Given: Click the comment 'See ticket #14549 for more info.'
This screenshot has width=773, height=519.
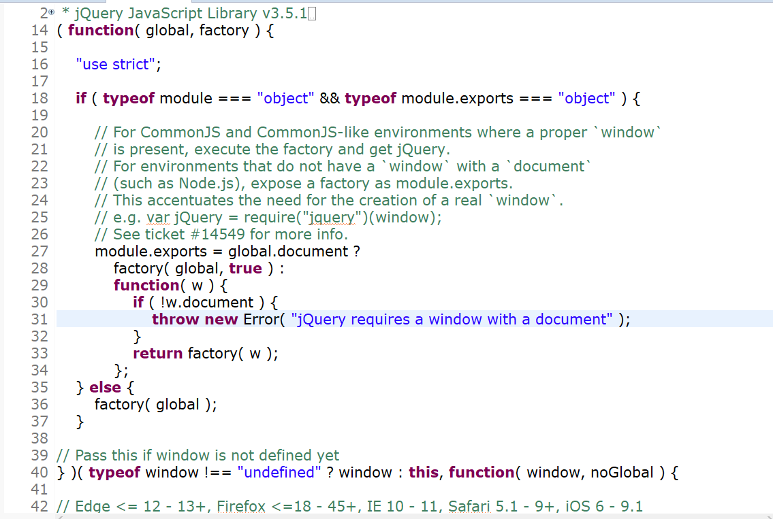Looking at the screenshot, I should coord(221,235).
